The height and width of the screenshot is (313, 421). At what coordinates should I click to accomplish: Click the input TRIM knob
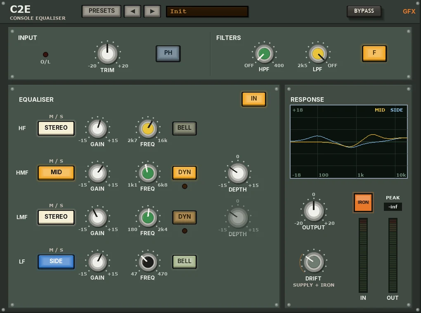tap(107, 54)
